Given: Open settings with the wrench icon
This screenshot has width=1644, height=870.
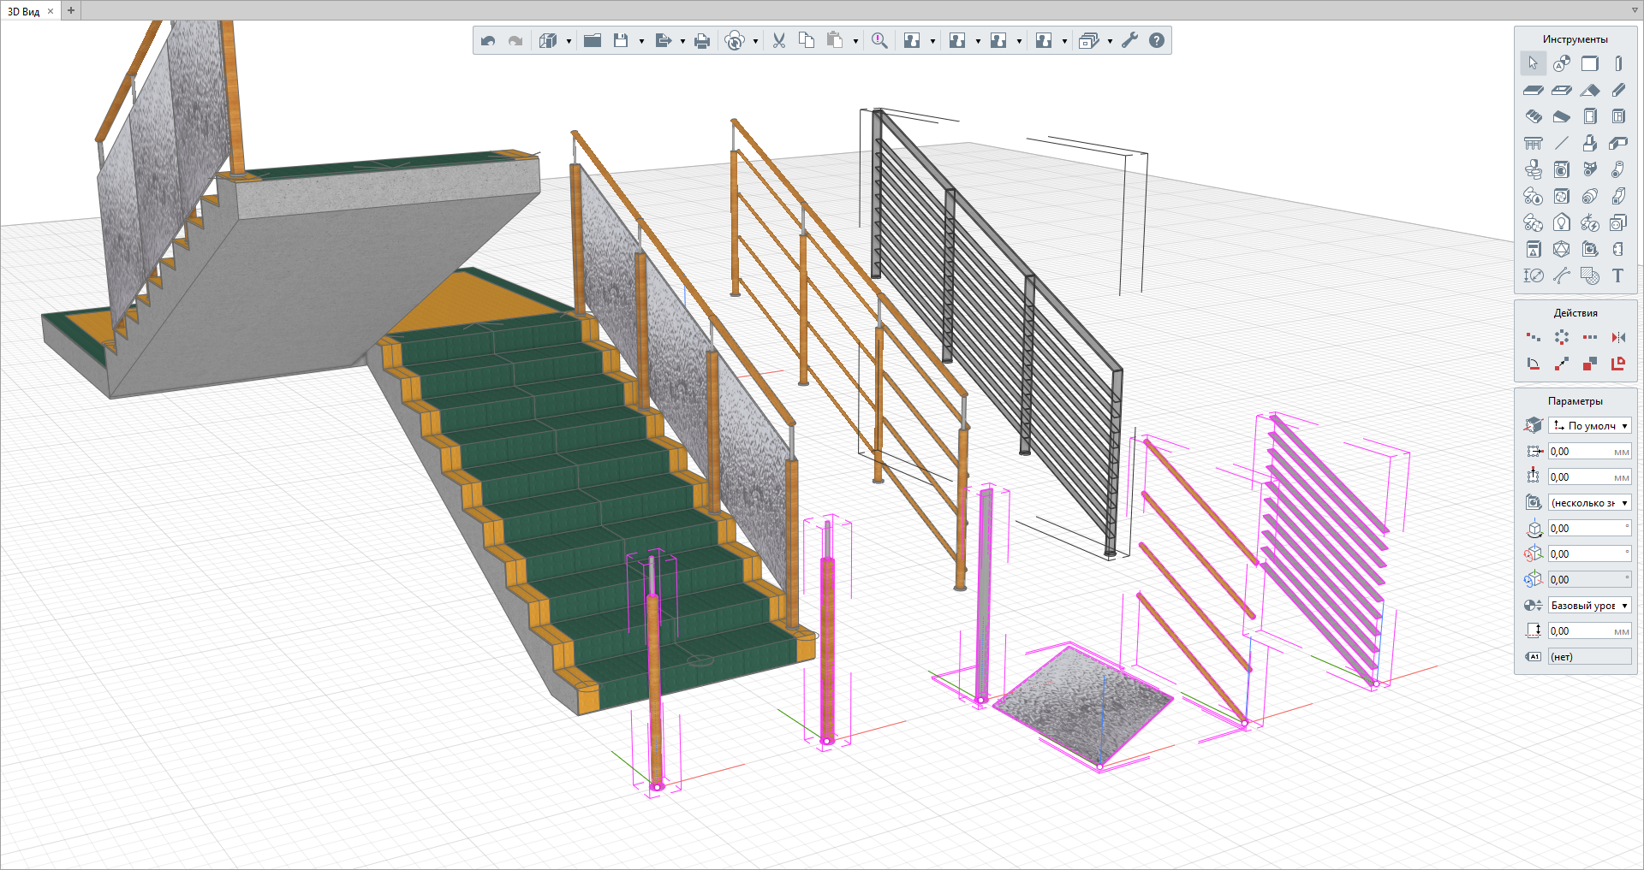Looking at the screenshot, I should click(1129, 40).
